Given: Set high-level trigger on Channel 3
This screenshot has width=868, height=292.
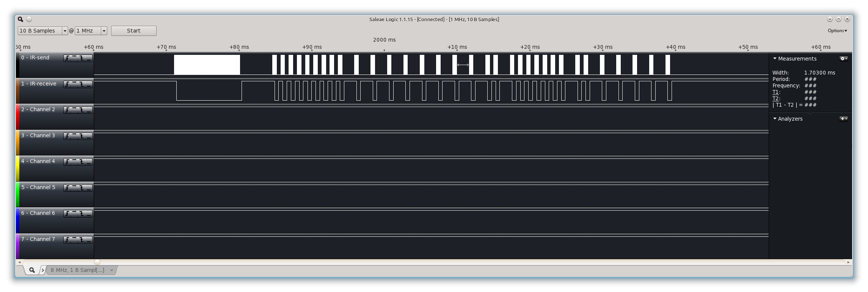Looking at the screenshot, I should 74,136.
